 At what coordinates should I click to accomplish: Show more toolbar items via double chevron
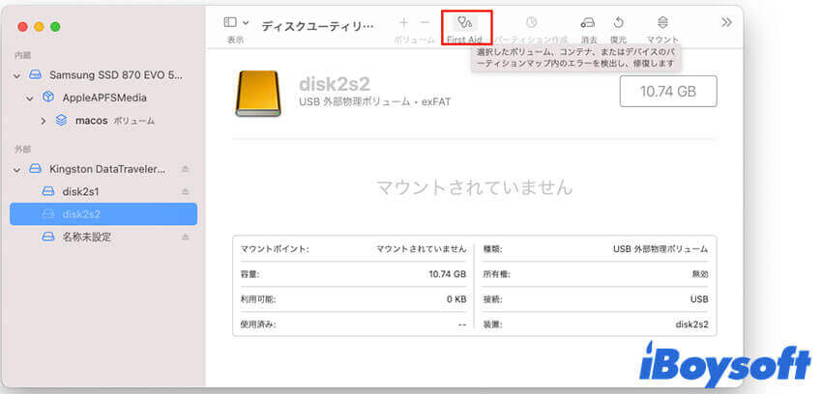click(726, 22)
